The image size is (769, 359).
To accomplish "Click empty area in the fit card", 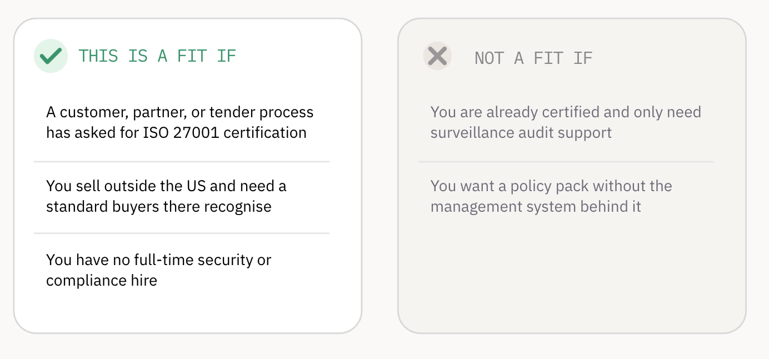I will (x=187, y=314).
